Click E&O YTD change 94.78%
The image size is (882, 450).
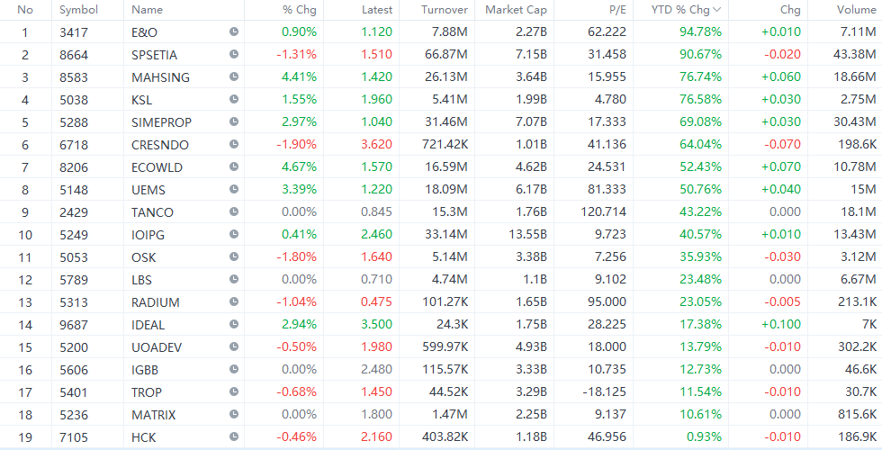tap(700, 32)
